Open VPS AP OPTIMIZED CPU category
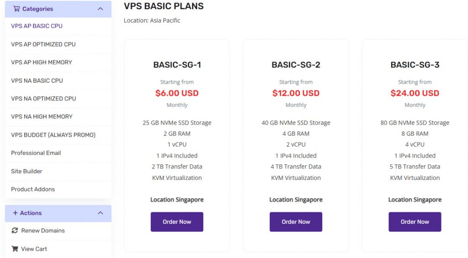 coord(43,44)
